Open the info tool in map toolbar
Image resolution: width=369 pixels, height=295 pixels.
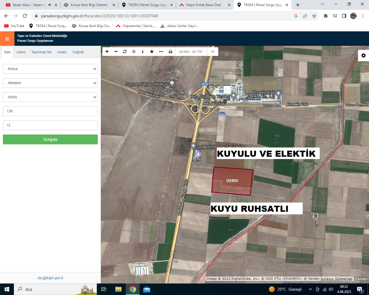click(143, 52)
